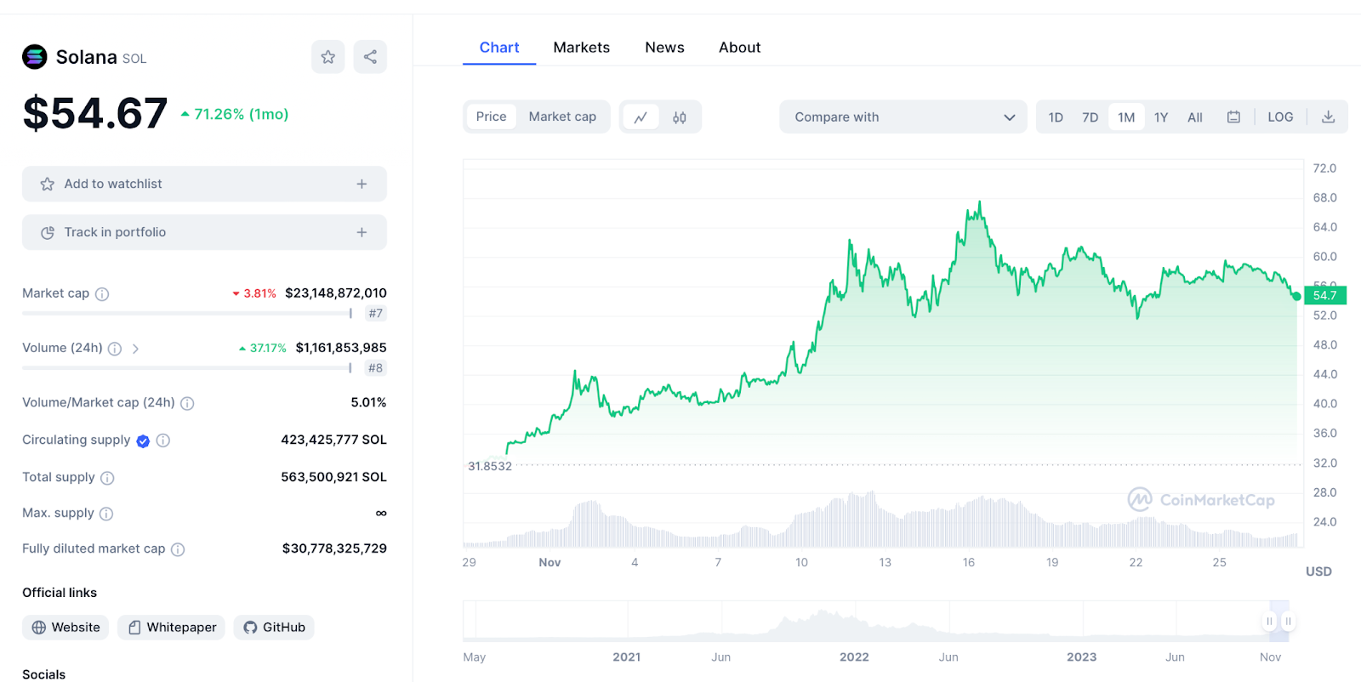Click the plus icon in Add to watchlist

pyautogui.click(x=362, y=184)
